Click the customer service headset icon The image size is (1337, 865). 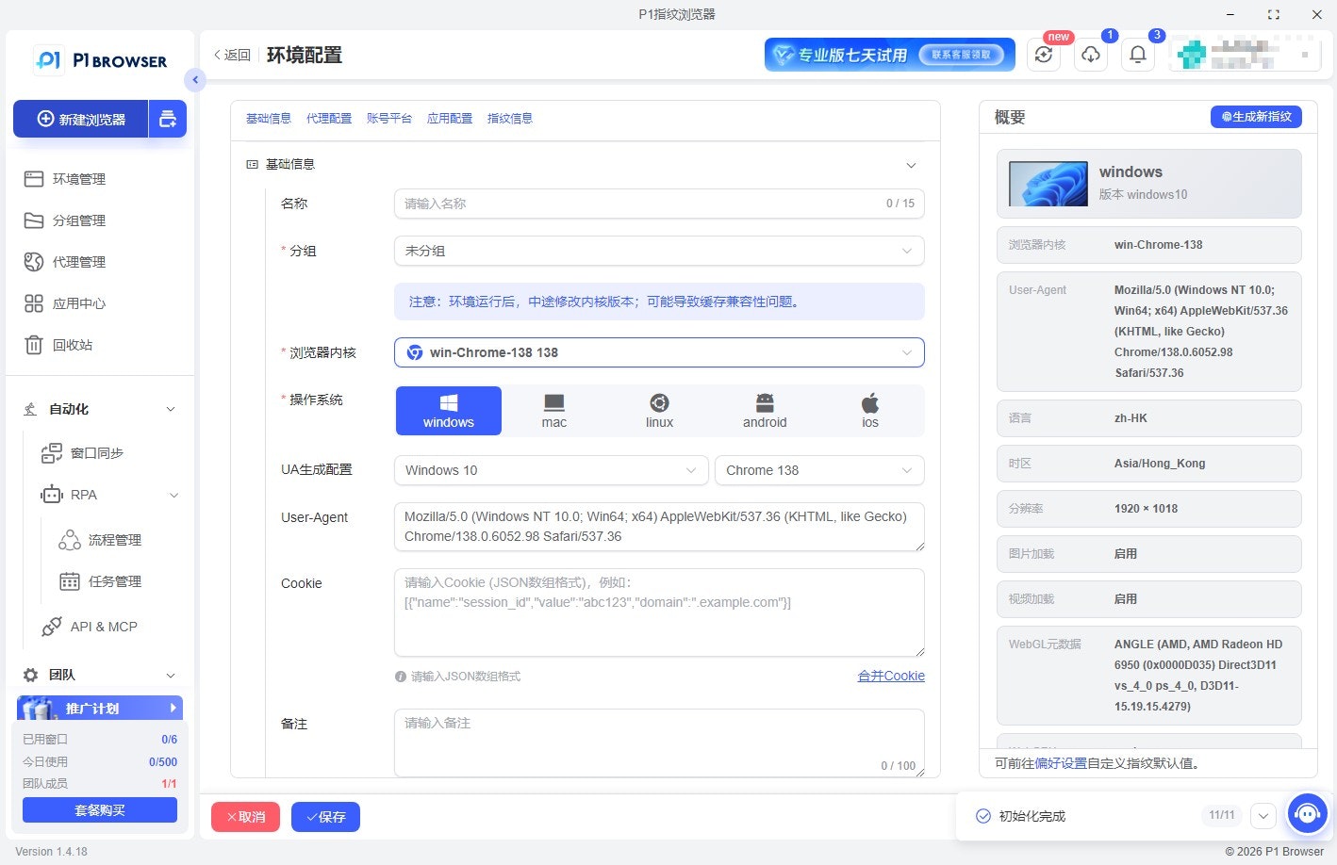1307,813
